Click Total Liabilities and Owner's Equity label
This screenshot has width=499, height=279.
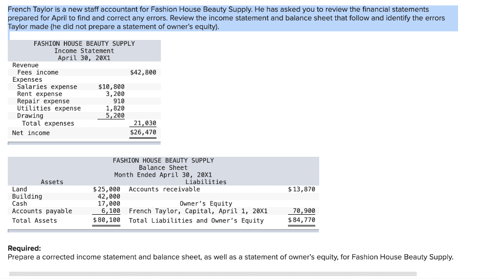tap(196, 221)
